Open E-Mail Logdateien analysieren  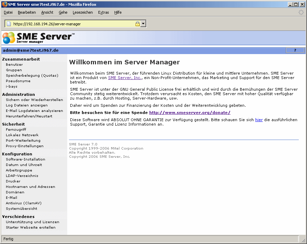[34, 111]
